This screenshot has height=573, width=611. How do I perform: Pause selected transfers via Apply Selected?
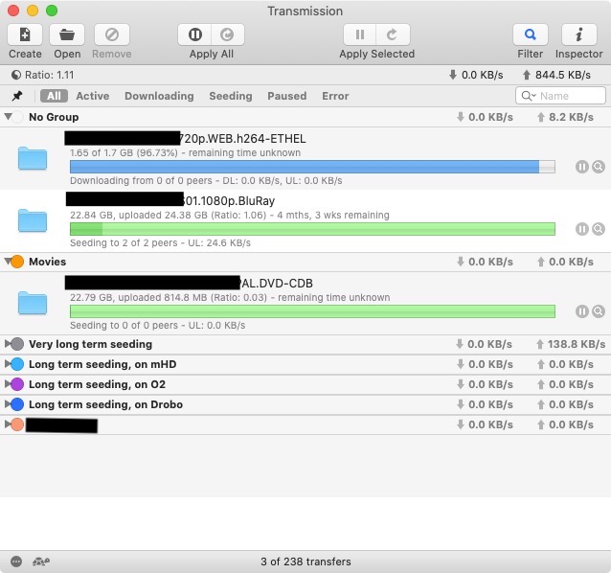(x=360, y=34)
